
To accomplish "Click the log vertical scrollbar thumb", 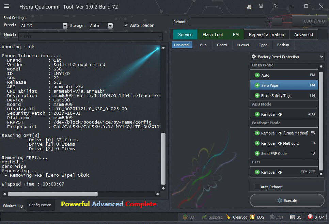I will pyautogui.click(x=163, y=159).
